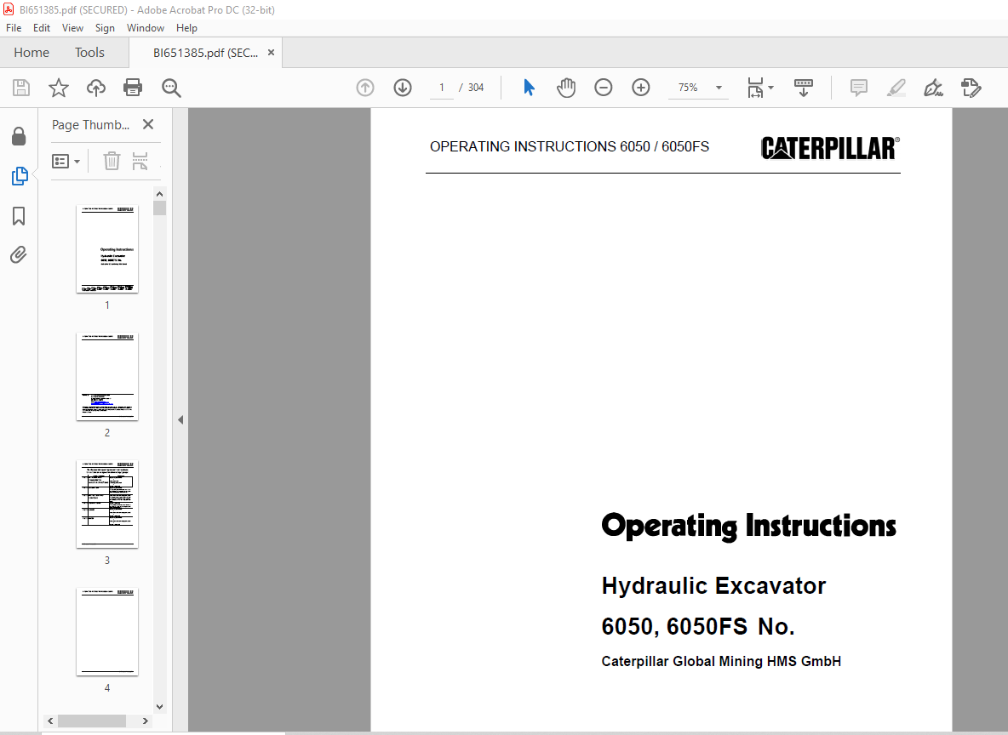Select the arrow Selection tool
This screenshot has width=1008, height=735.
point(529,88)
